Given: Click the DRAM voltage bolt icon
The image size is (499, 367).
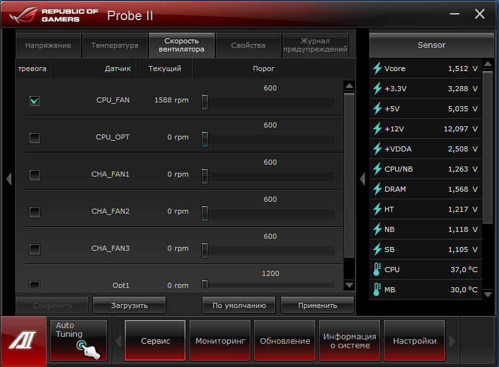Looking at the screenshot, I should (x=378, y=189).
